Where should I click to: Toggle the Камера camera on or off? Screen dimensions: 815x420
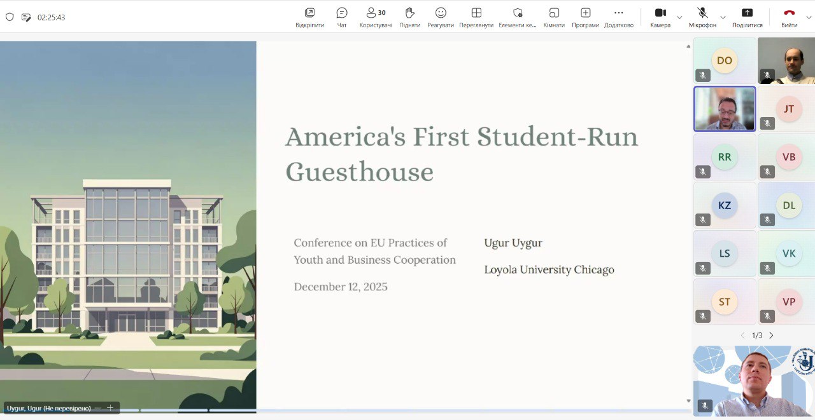[660, 13]
